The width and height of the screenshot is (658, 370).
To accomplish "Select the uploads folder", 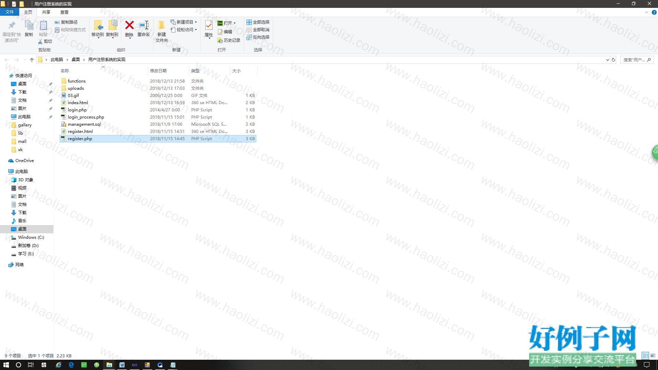I will point(158,88).
